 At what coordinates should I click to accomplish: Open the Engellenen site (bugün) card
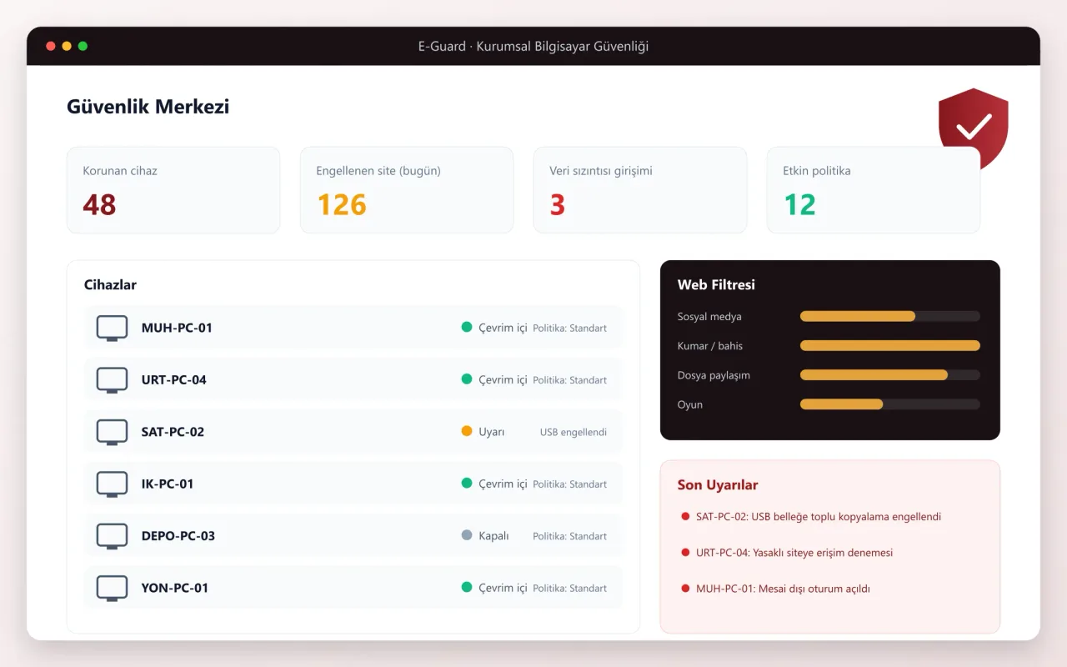(407, 190)
